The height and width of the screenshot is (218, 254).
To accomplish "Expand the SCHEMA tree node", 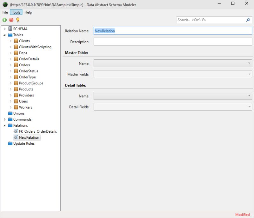I will 5,29.
